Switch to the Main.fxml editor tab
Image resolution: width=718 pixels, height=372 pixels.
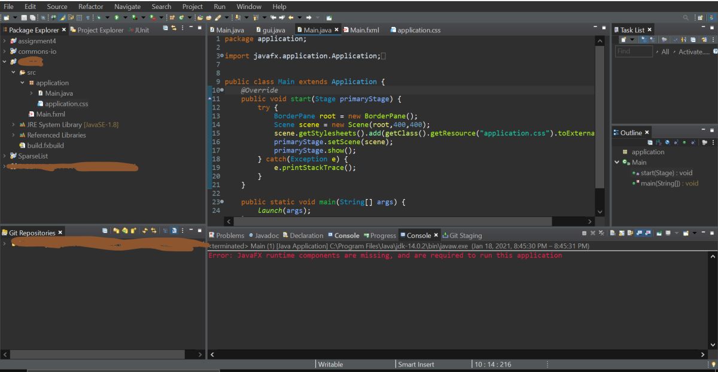364,30
